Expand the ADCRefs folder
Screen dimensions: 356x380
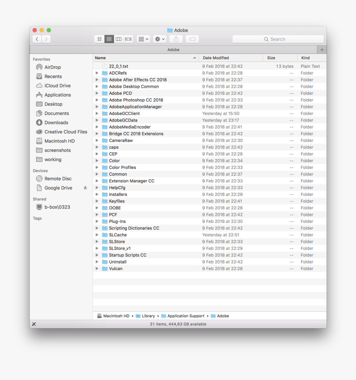tap(97, 73)
